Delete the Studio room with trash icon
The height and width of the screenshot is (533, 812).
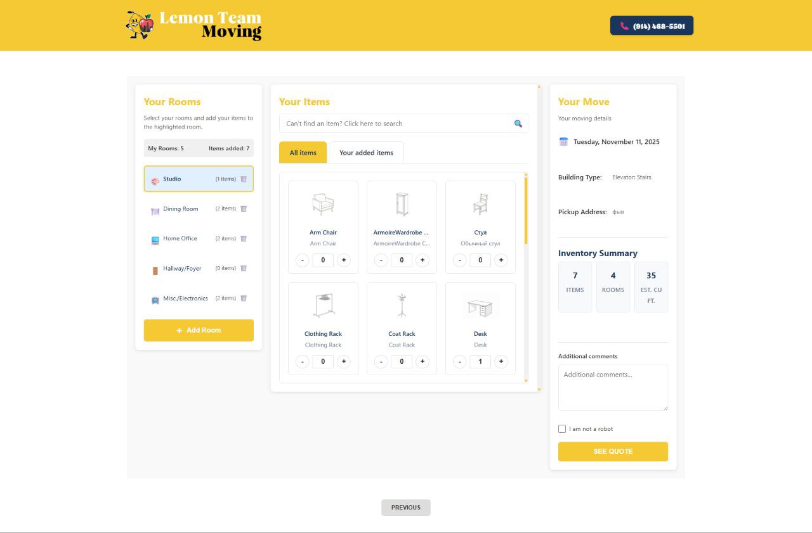tap(243, 179)
